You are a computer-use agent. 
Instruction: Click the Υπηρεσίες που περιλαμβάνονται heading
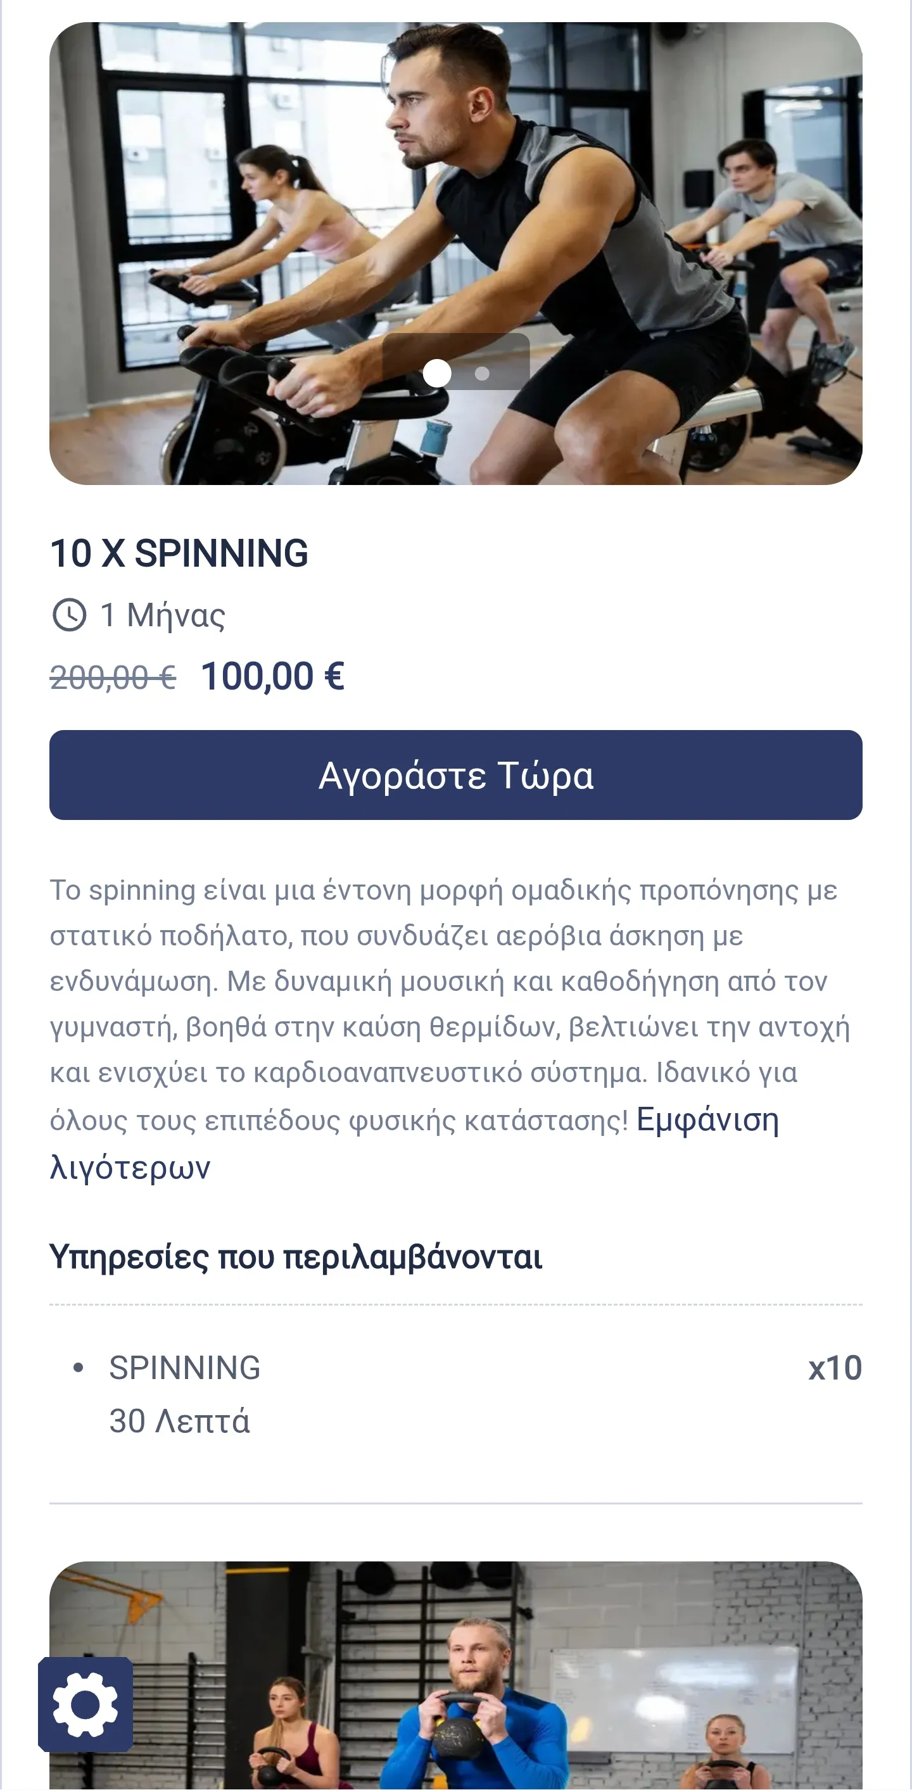pos(295,1256)
